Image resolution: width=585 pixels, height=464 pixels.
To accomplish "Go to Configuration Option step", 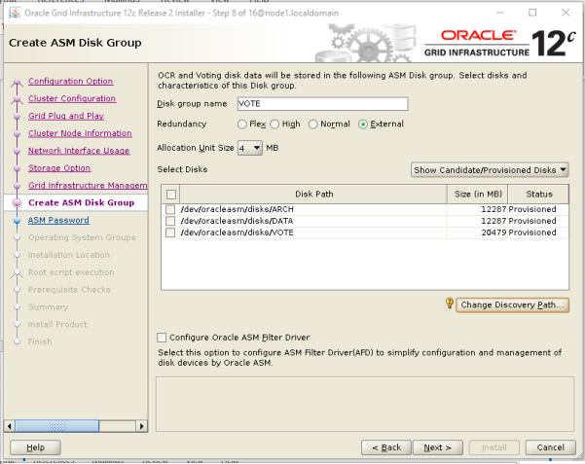I will [x=70, y=82].
